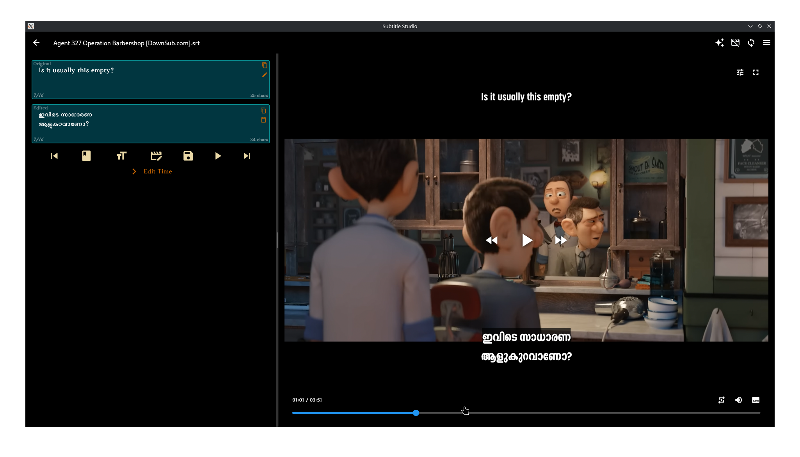Screen dimensions: 800x457
Task: Open the hamburger menu
Action: point(767,43)
